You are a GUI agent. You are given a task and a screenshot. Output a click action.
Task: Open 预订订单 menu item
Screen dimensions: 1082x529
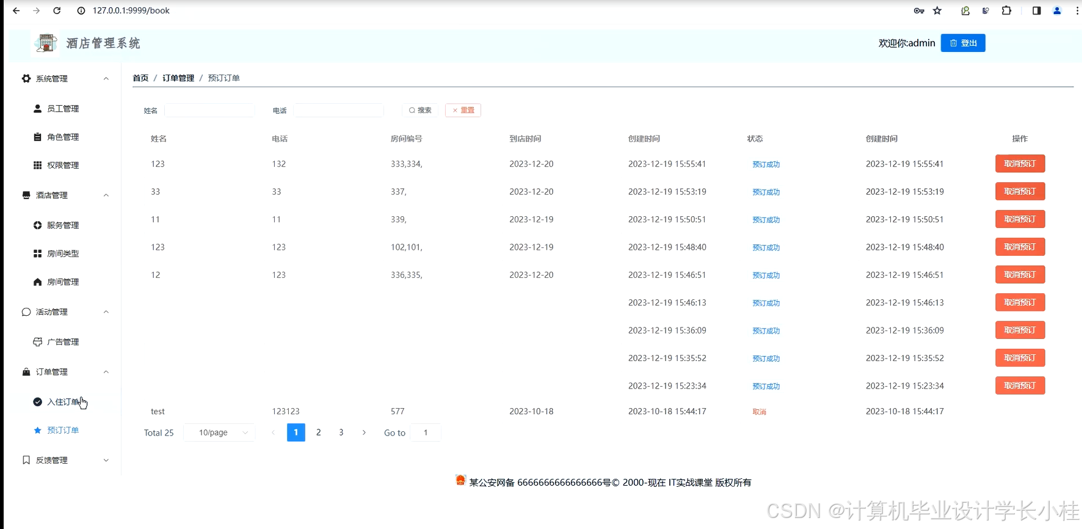click(x=63, y=431)
